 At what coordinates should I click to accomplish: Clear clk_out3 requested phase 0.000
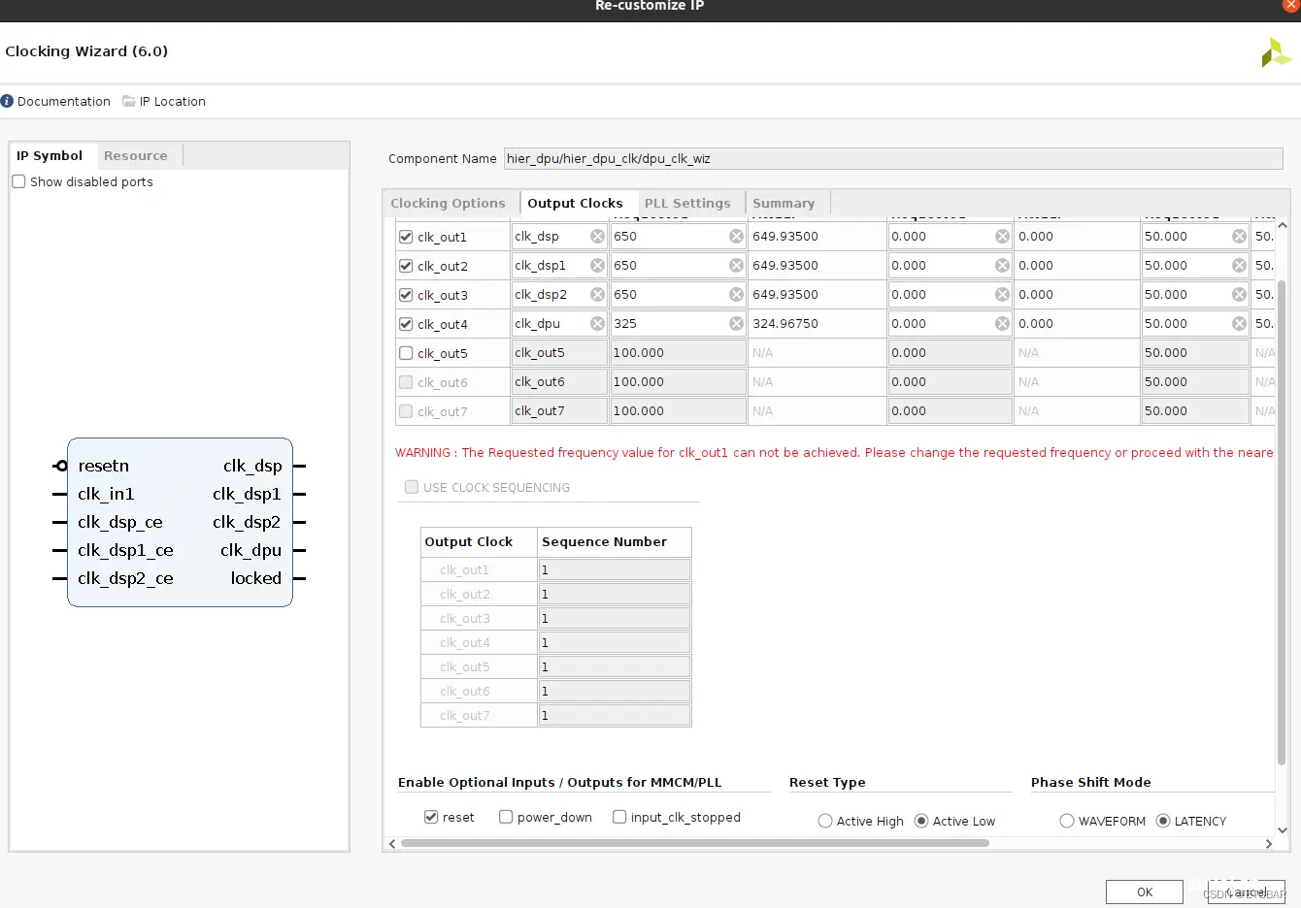pos(1002,295)
